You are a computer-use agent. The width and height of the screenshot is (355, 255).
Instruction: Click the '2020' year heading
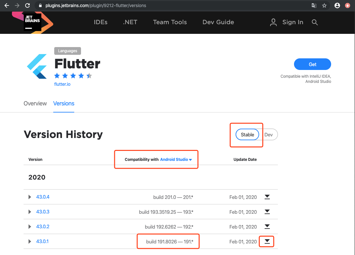pos(37,177)
